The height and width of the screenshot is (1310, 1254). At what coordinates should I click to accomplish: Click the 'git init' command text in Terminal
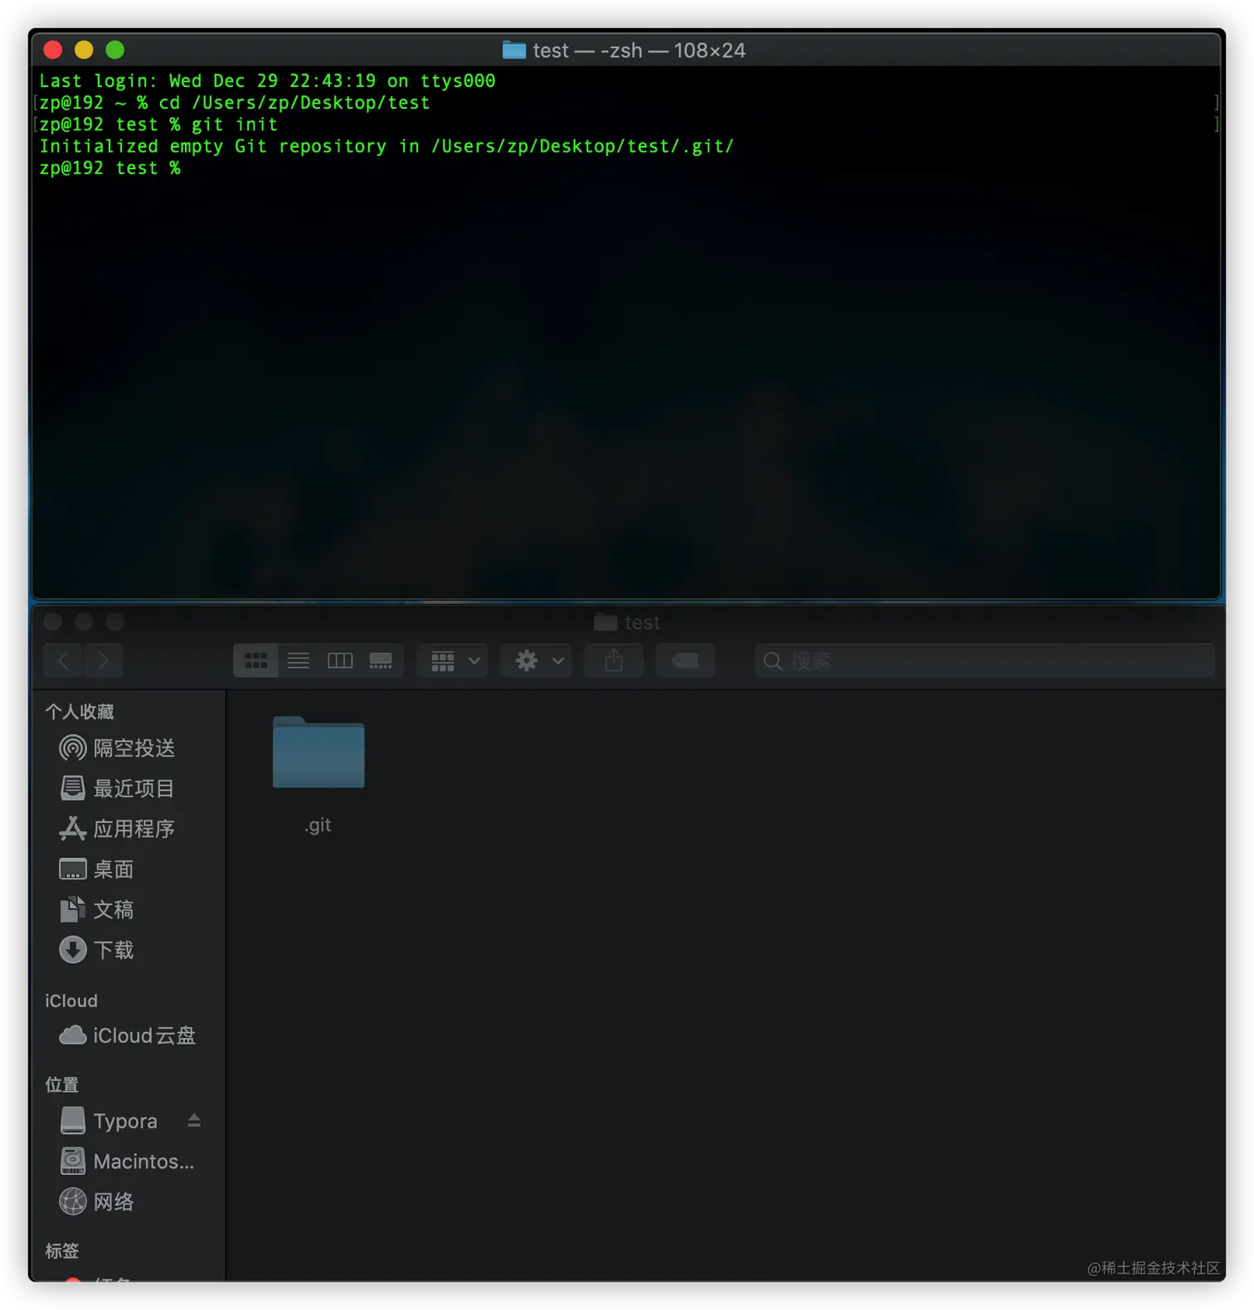tap(235, 124)
